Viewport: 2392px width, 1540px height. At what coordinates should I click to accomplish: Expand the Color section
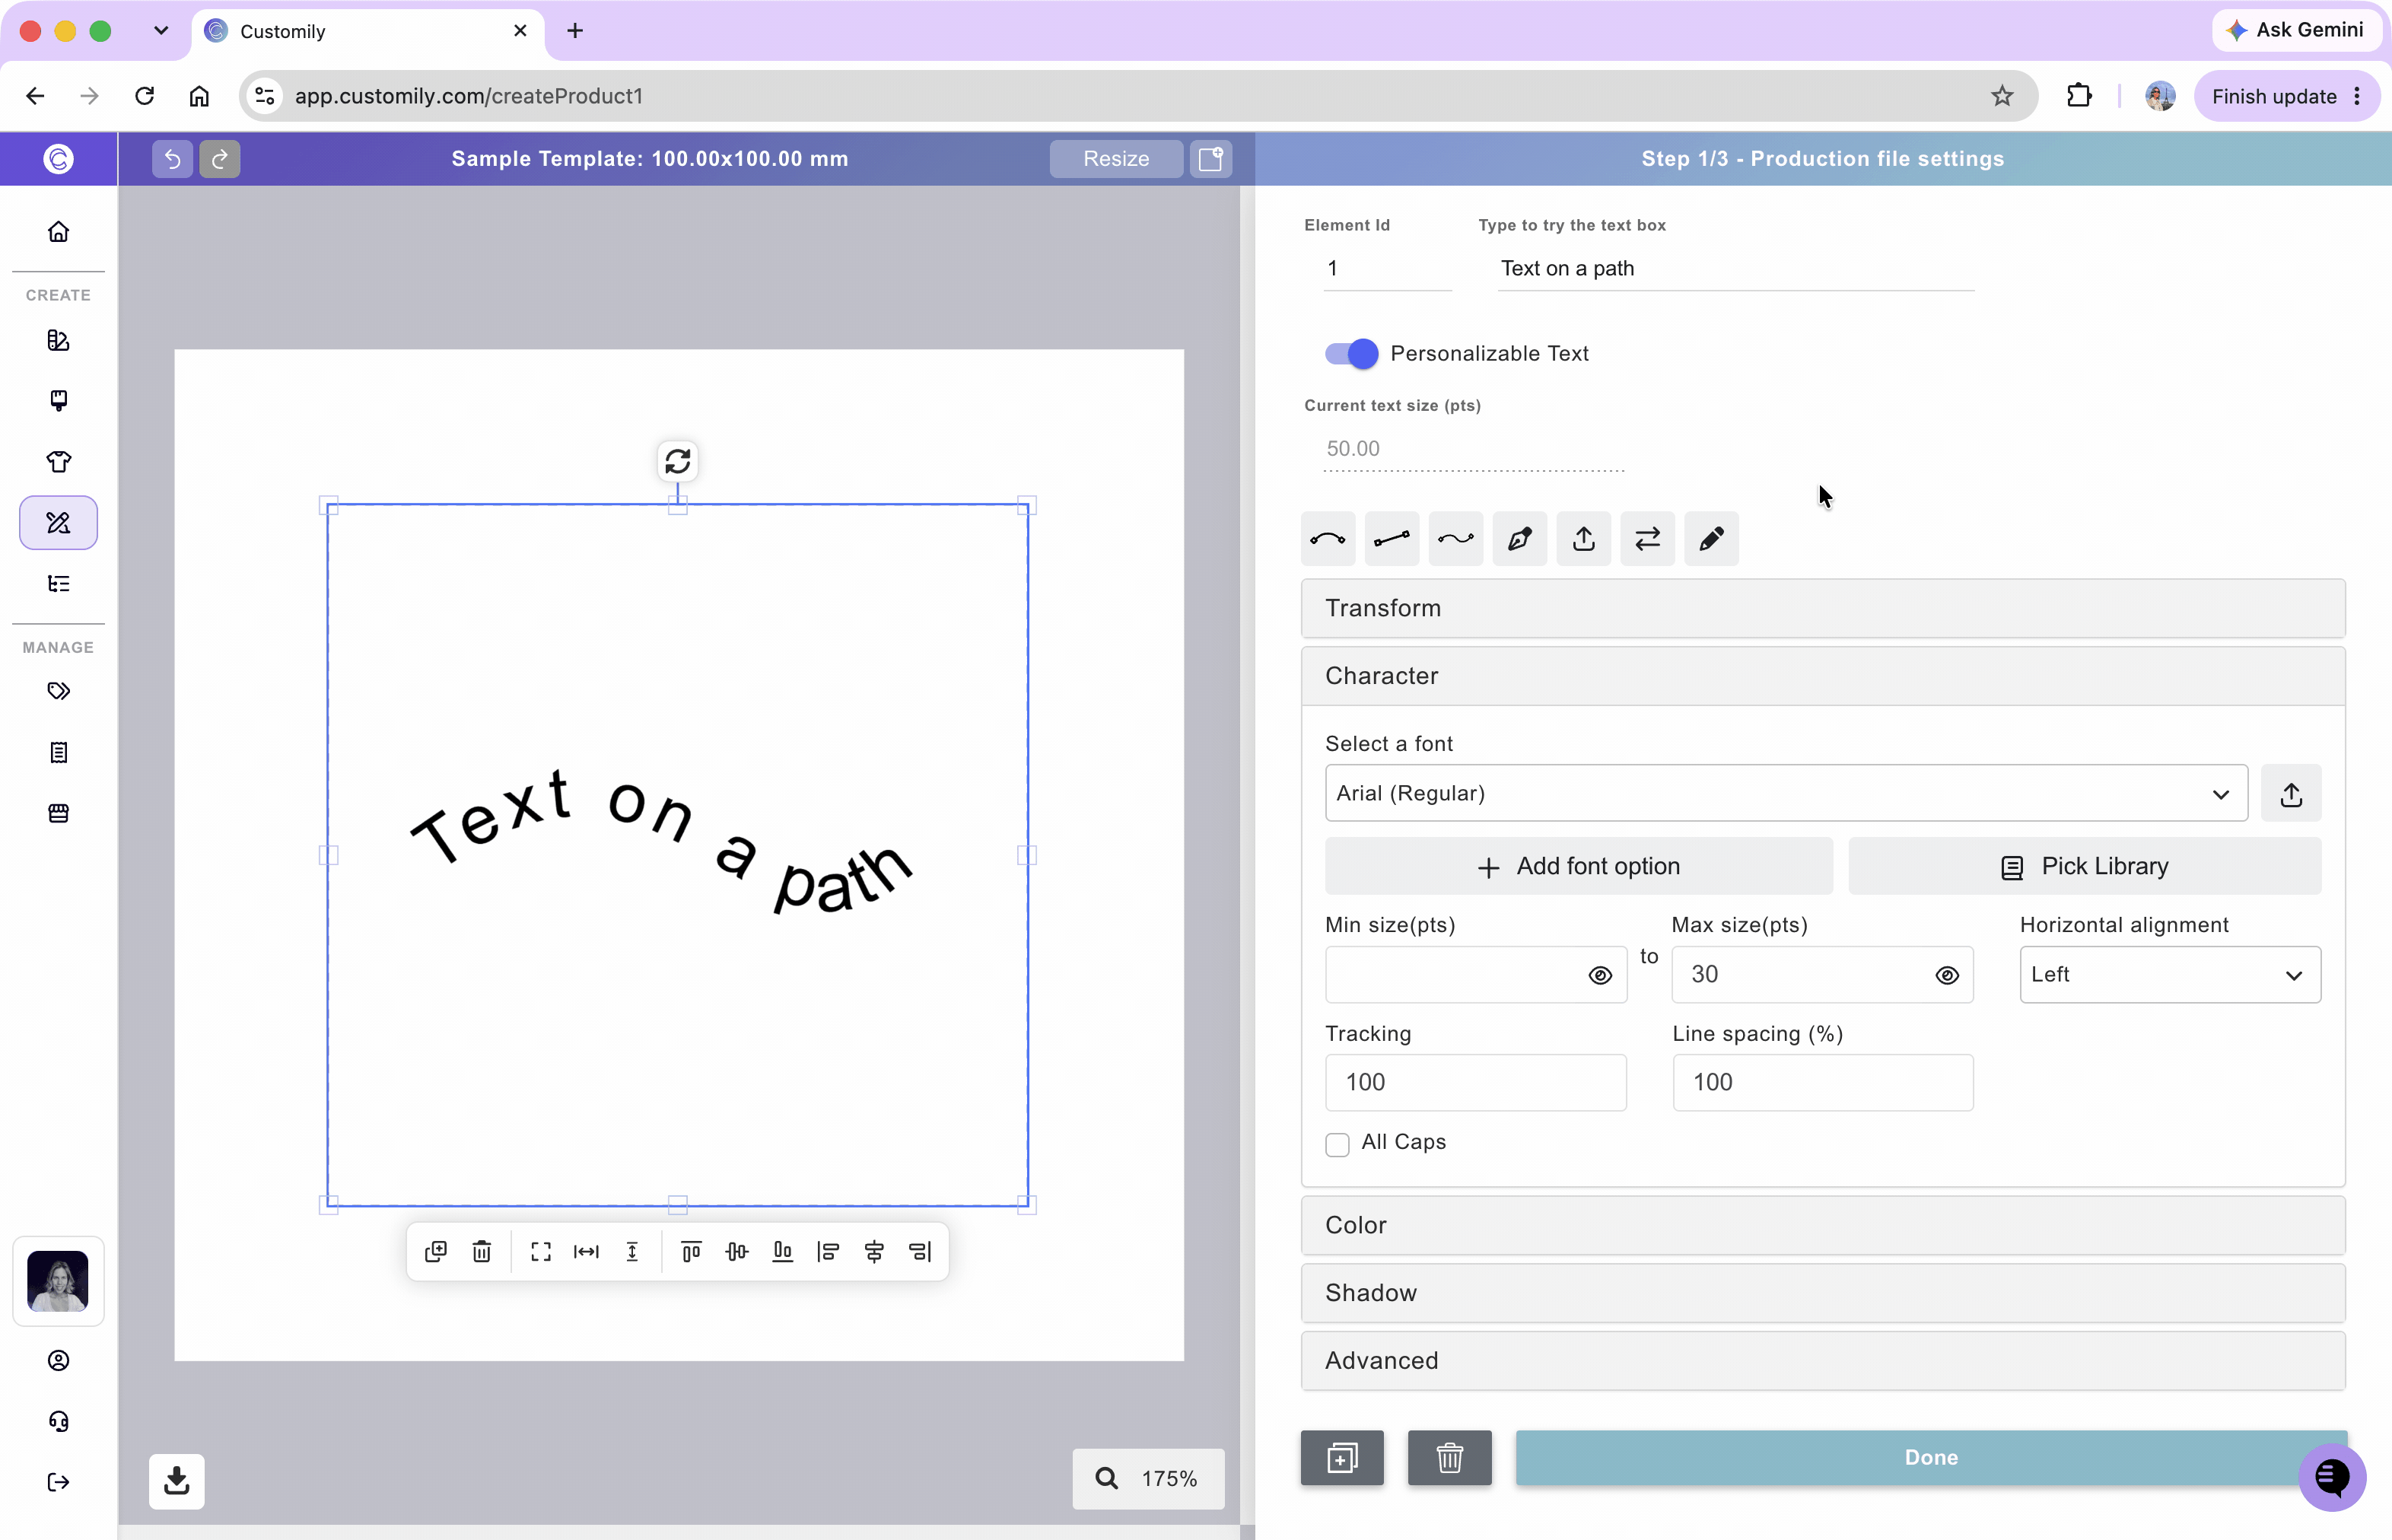[1823, 1225]
